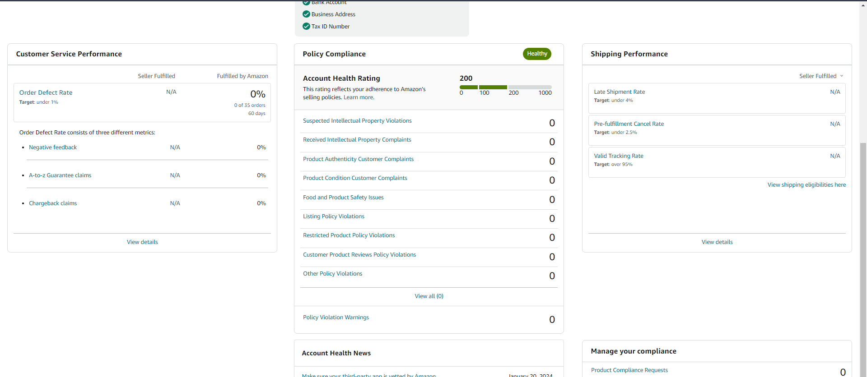The width and height of the screenshot is (867, 377).
Task: Click the Healthy status badge
Action: (537, 54)
